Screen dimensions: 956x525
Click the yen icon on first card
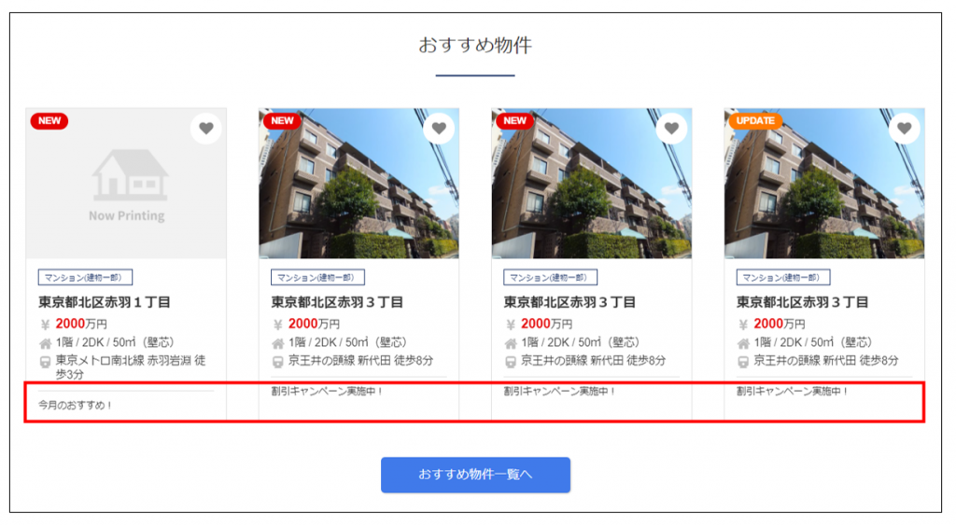pyautogui.click(x=45, y=325)
